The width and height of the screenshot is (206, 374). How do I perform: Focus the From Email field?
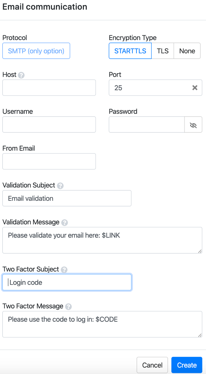click(49, 161)
